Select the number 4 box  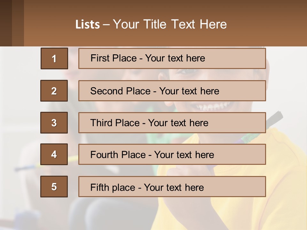(x=54, y=155)
